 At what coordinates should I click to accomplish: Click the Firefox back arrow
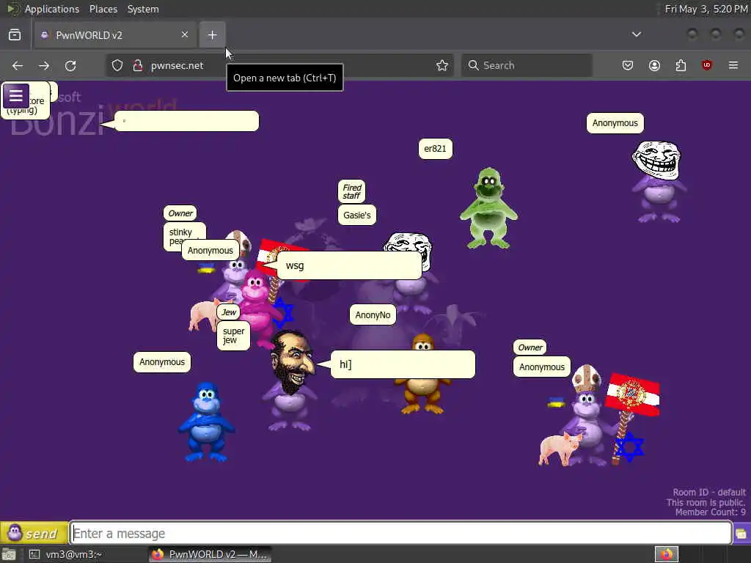pyautogui.click(x=18, y=65)
